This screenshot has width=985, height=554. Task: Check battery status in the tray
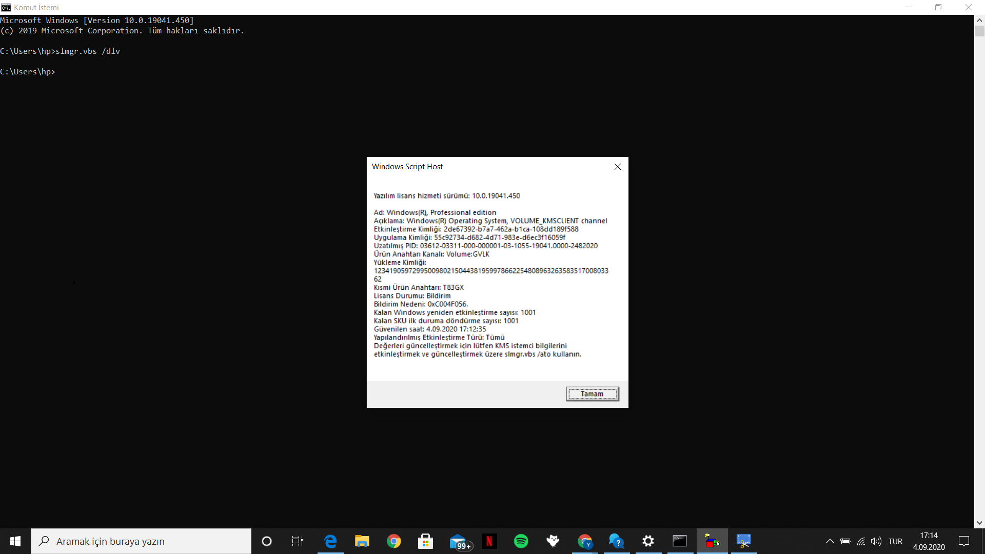point(845,541)
